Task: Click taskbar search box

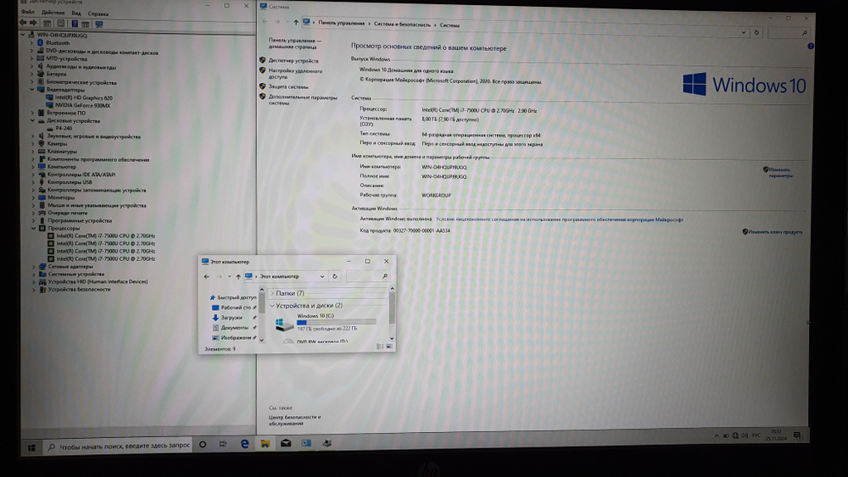Action: coord(119,446)
